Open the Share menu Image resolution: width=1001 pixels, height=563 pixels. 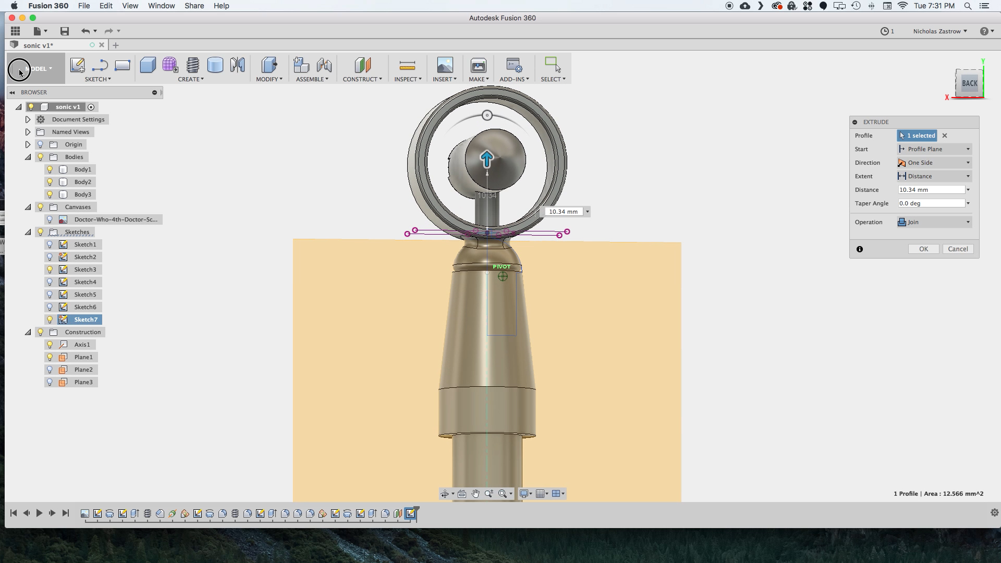[x=194, y=6]
